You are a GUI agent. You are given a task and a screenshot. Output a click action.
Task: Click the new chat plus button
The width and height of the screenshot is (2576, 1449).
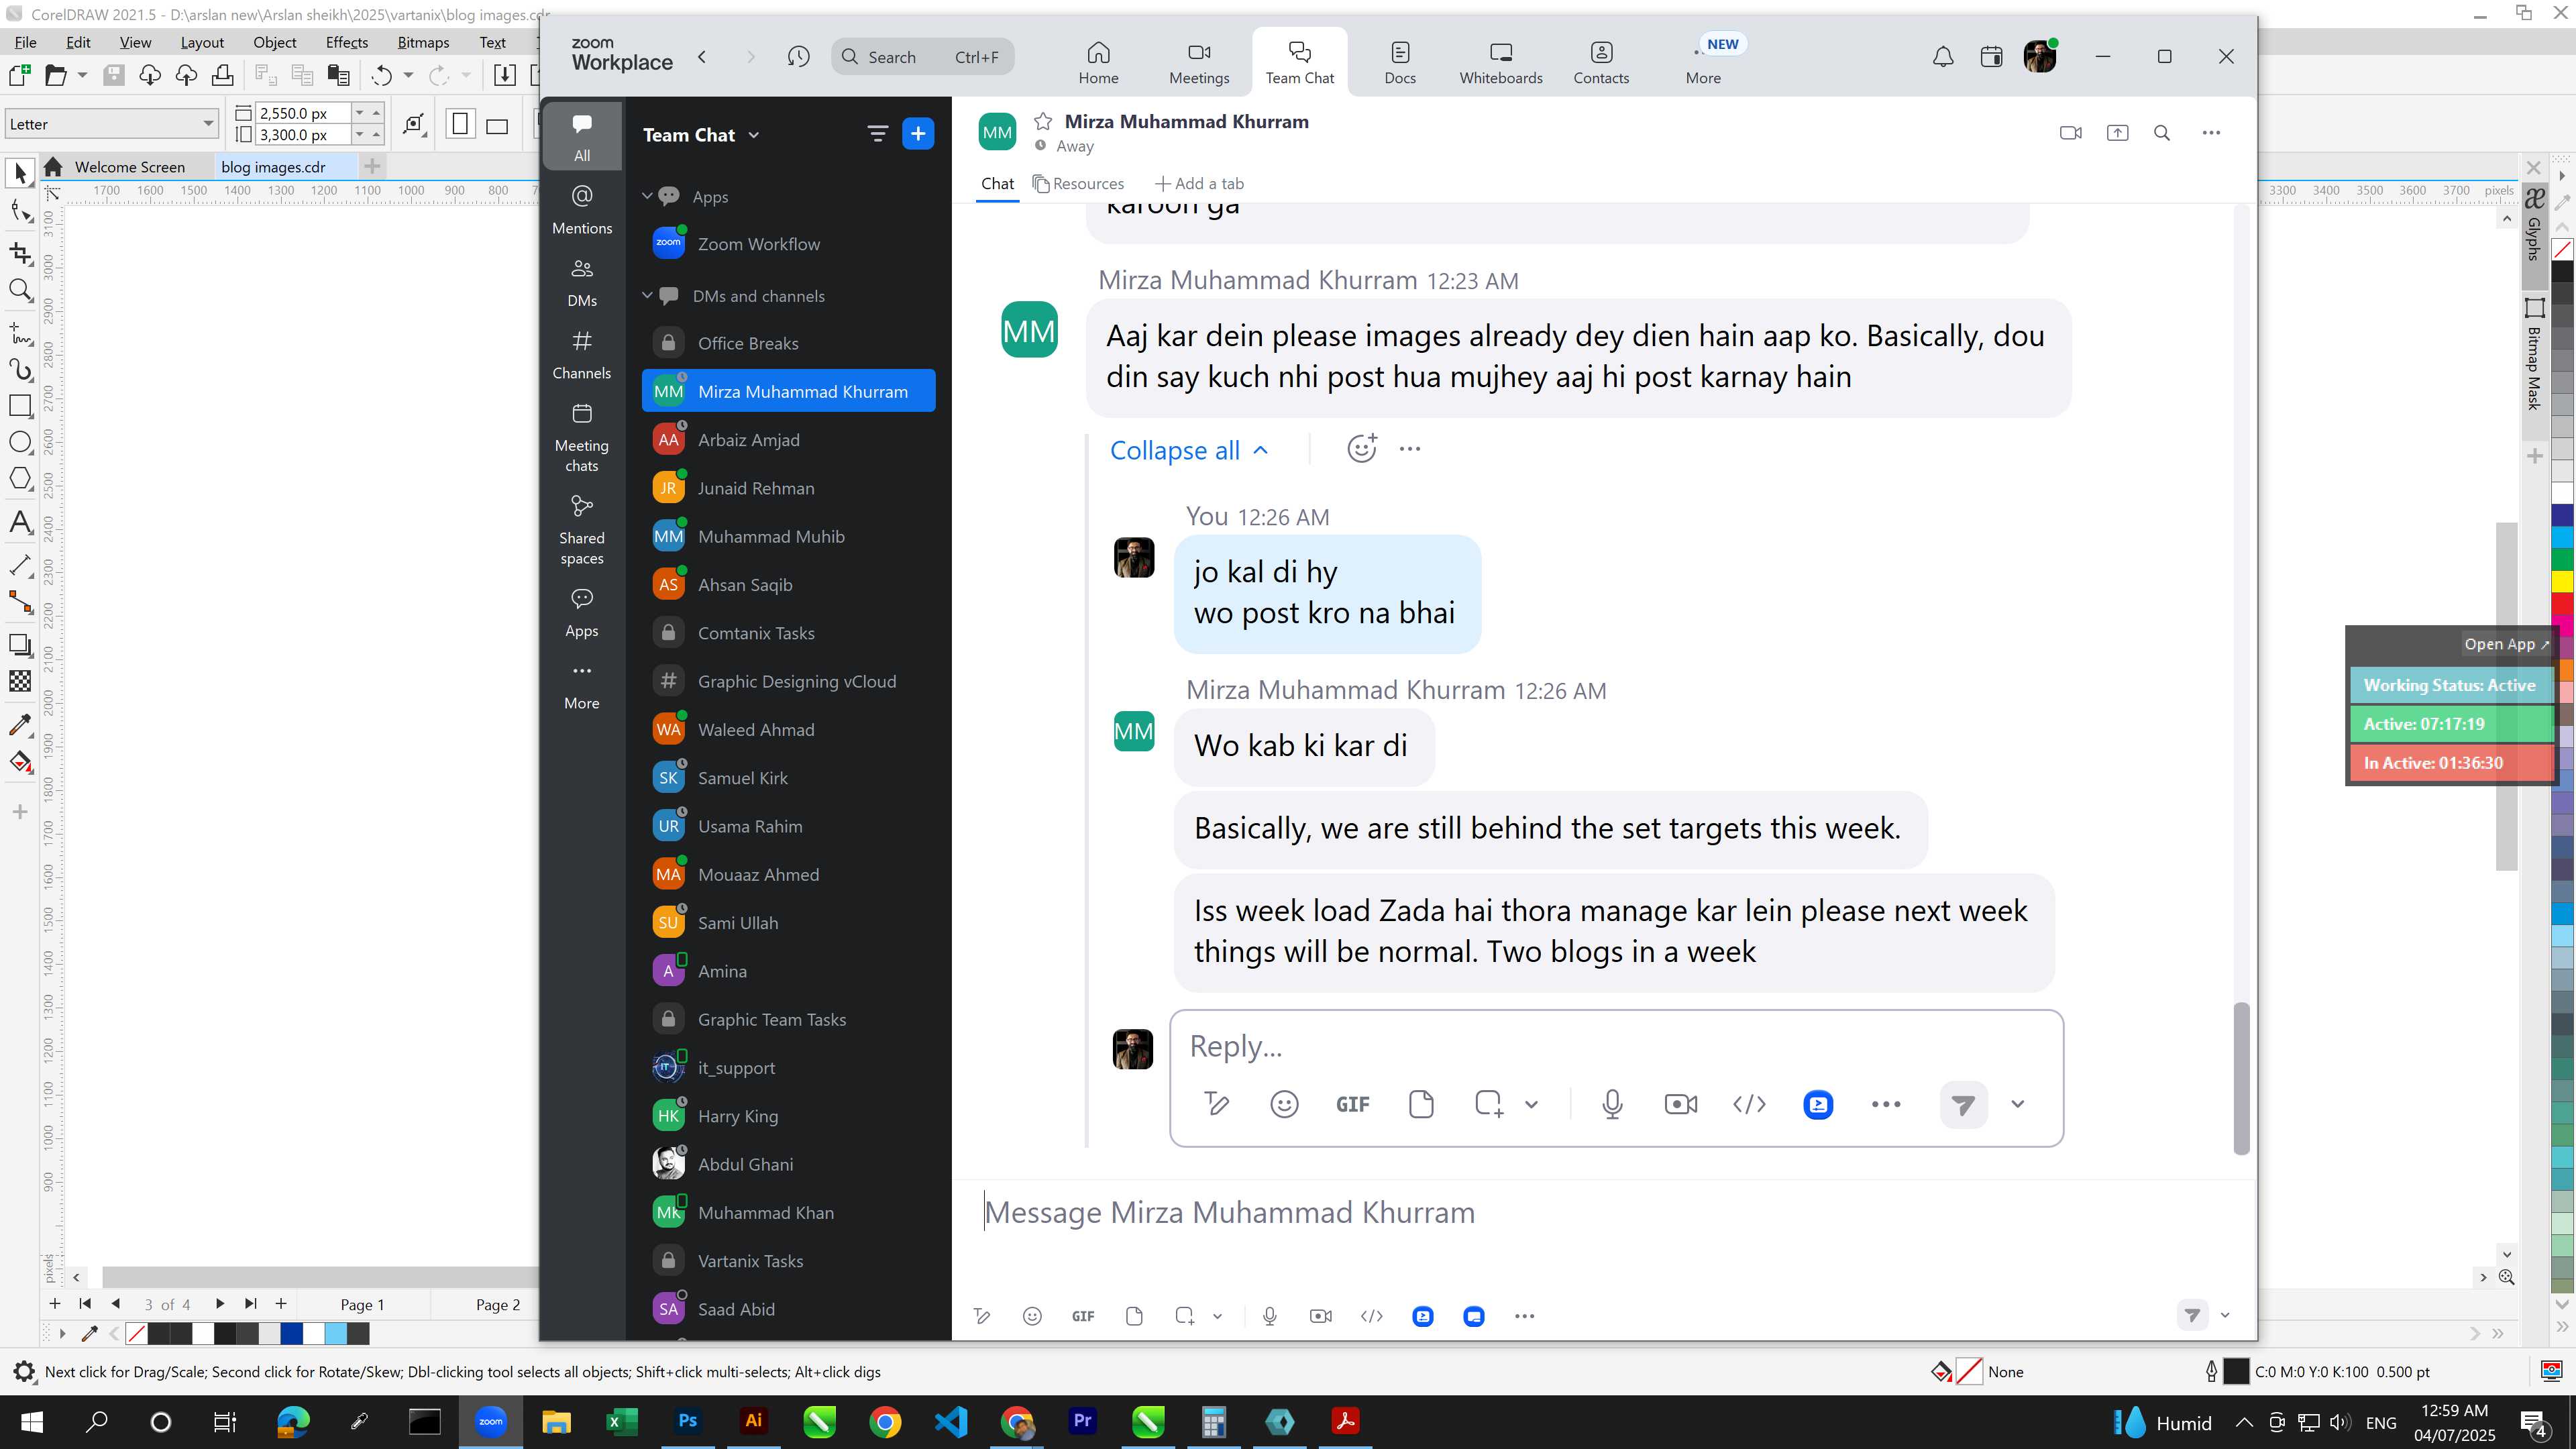click(918, 133)
